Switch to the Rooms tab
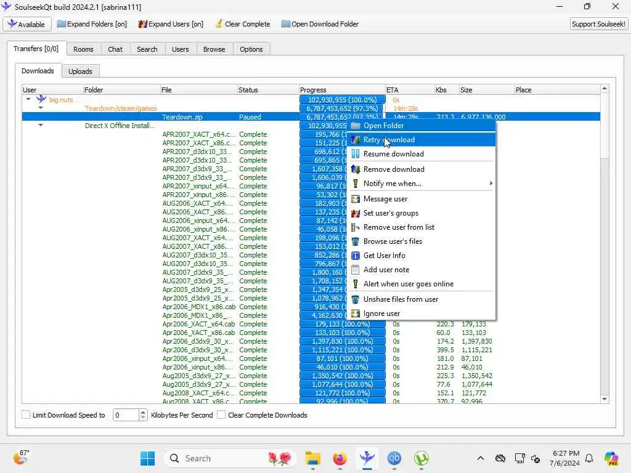Viewport: 631px width, 473px height. pos(83,49)
